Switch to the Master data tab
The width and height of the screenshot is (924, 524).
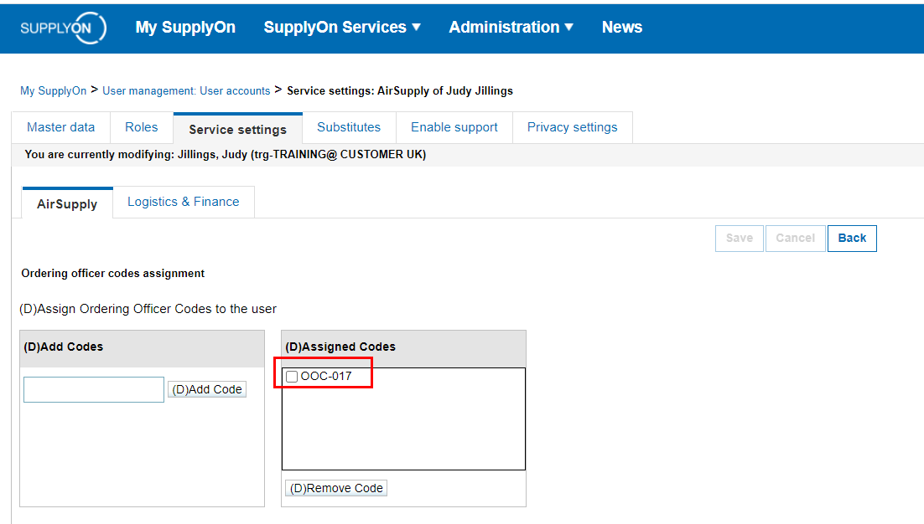(x=60, y=127)
